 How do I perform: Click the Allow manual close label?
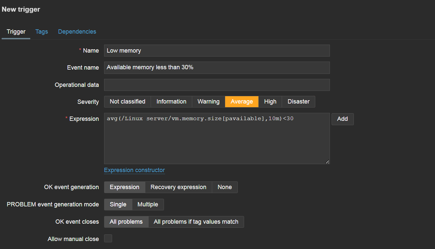(73, 239)
